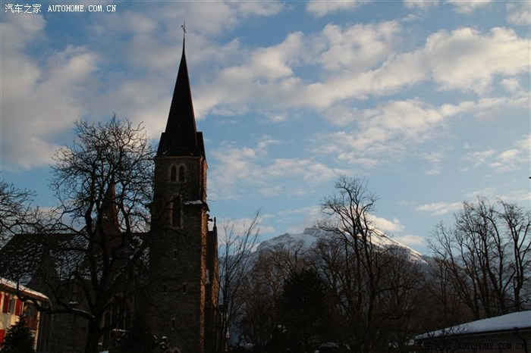Click the small snow patch on the tower ledge

pyautogui.click(x=194, y=202)
